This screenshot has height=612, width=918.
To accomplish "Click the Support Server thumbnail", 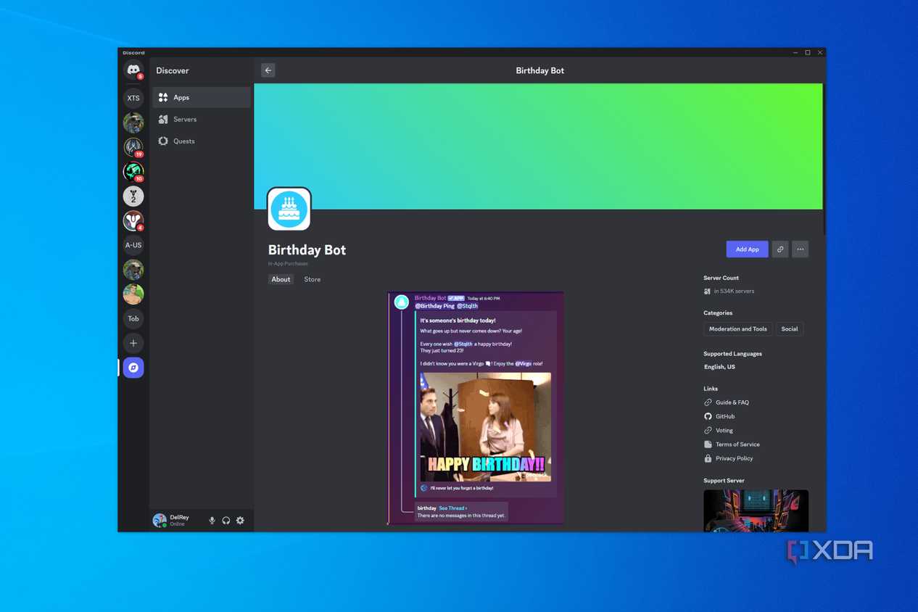I will (756, 510).
